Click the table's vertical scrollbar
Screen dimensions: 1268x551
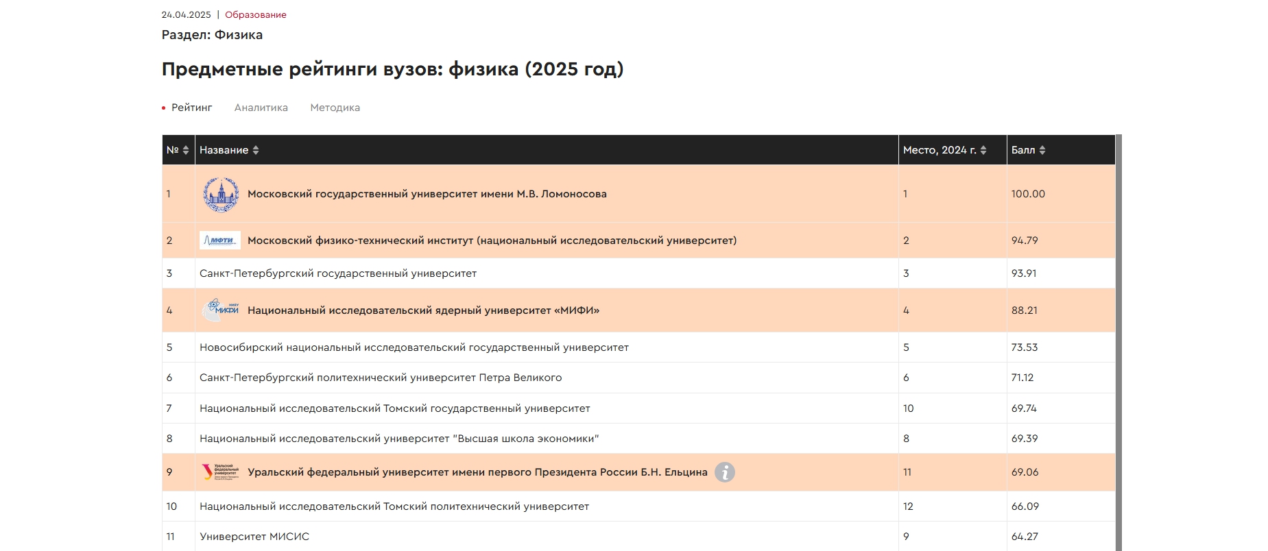[1119, 343]
